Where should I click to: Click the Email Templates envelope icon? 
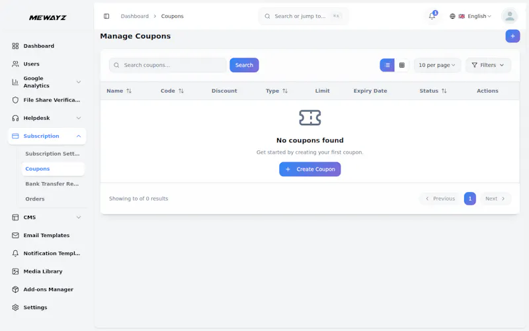[15, 236]
